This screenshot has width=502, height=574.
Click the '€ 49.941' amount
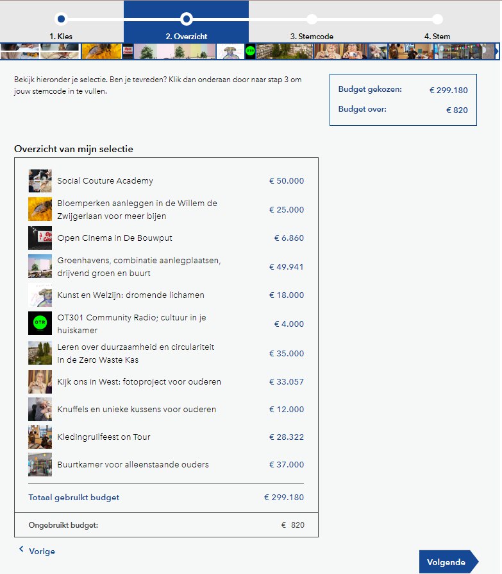[287, 267]
